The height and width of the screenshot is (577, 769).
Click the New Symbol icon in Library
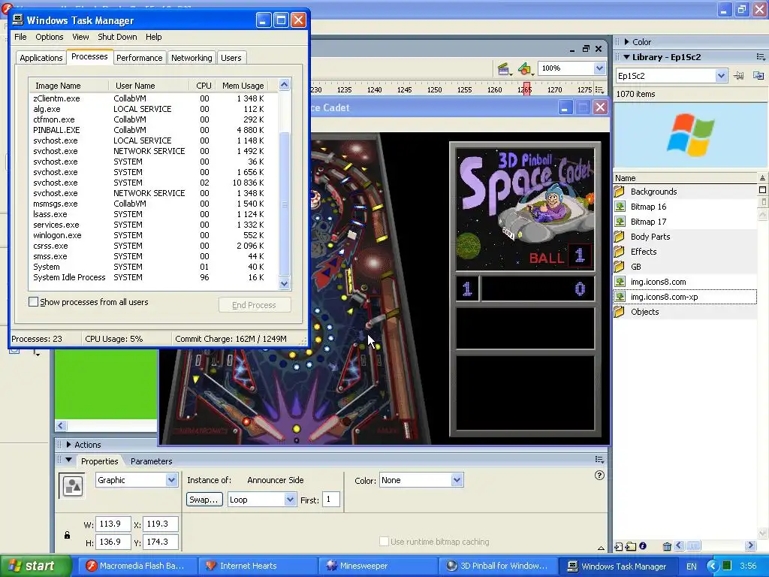pos(619,546)
